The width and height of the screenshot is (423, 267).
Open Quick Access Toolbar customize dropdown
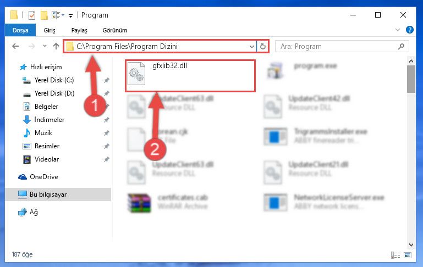[70, 15]
